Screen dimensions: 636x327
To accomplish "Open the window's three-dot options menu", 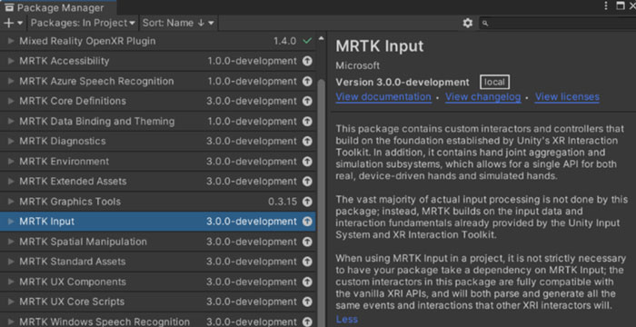I will 606,6.
